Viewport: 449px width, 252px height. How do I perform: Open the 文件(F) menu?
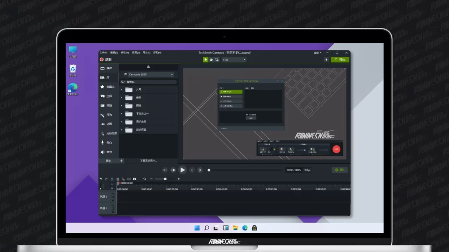[103, 52]
